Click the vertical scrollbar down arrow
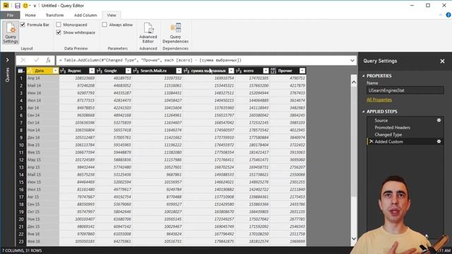 pyautogui.click(x=354, y=238)
